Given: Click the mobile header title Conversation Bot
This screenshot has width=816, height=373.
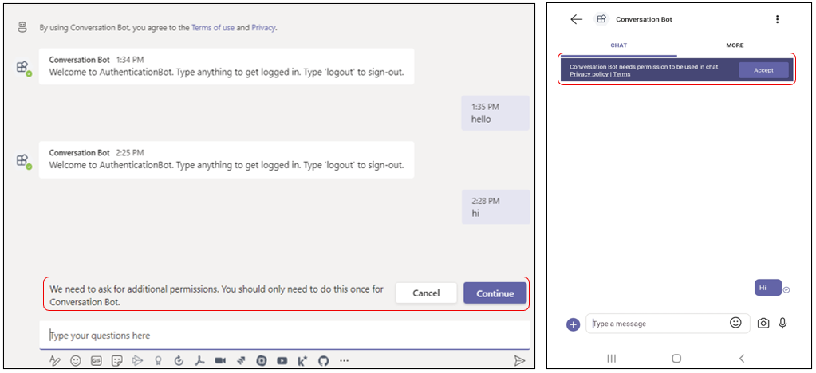Looking at the screenshot, I should (x=644, y=19).
